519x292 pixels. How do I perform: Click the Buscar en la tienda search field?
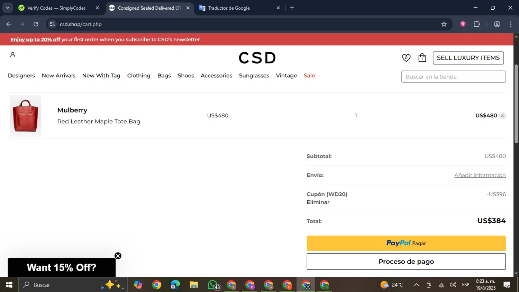pos(453,77)
